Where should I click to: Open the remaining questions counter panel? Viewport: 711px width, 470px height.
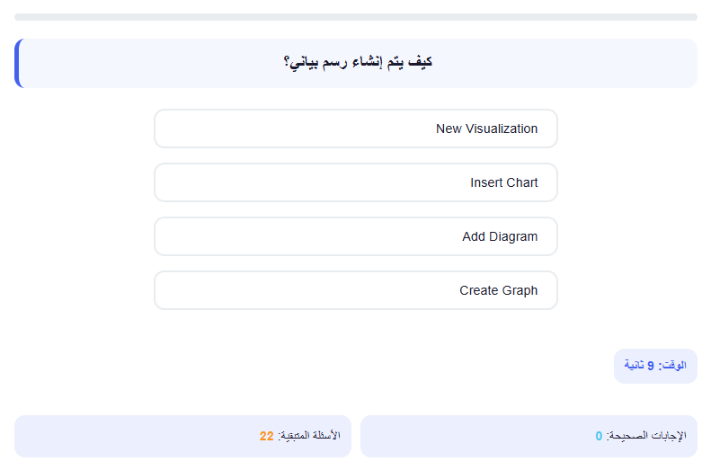click(x=182, y=436)
